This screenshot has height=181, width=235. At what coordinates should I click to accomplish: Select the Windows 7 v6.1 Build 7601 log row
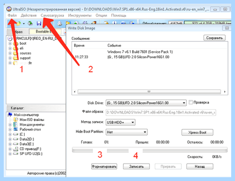[140, 52]
